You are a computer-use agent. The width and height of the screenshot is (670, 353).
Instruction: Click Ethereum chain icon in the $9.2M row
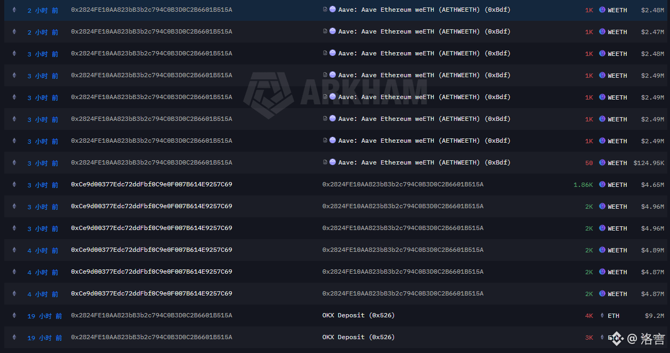[x=14, y=316]
